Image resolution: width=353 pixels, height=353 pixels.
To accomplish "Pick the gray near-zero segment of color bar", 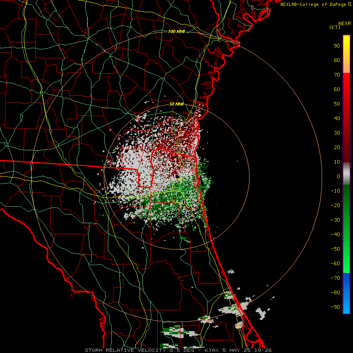I will coord(346,173).
